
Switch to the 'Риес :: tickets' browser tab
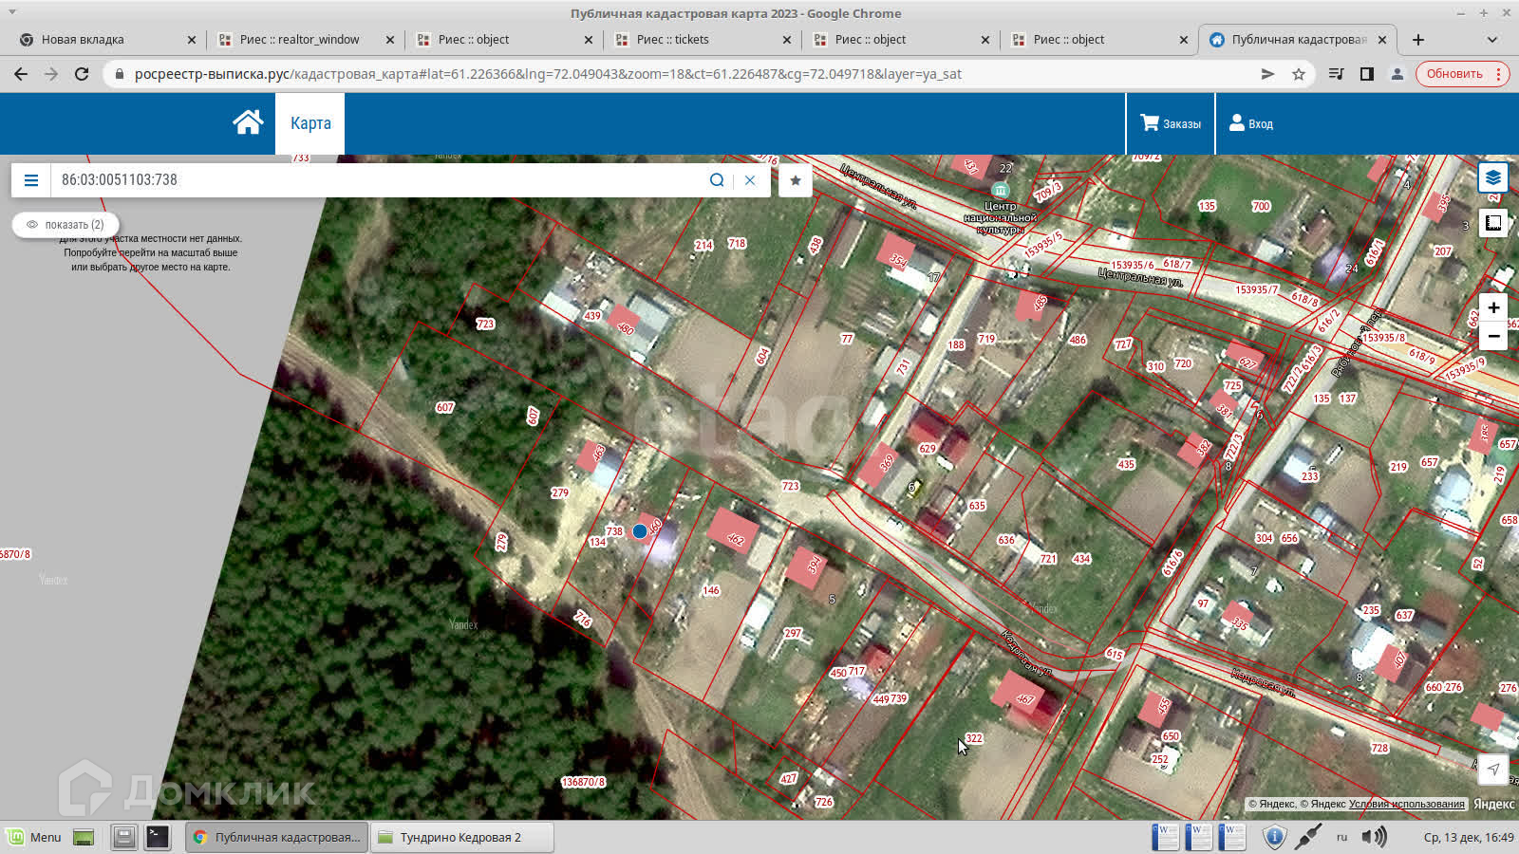pos(673,40)
